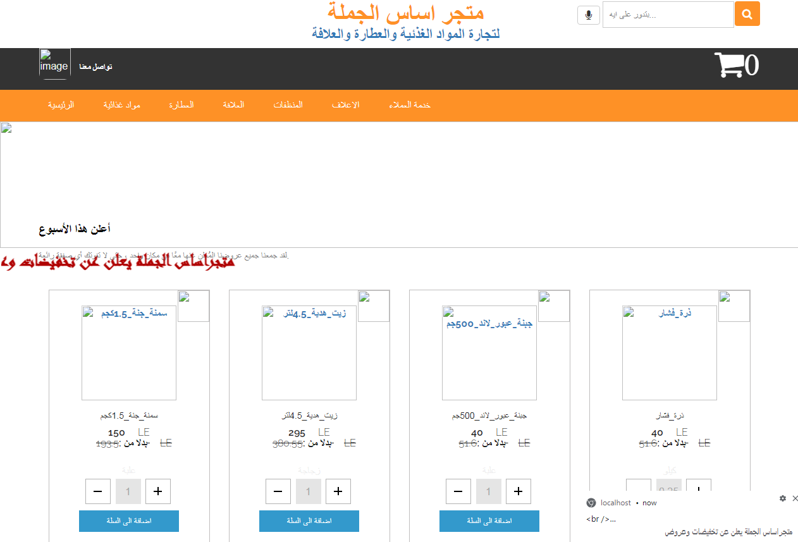Open the ذرة_فشار product thumbnail

(669, 353)
